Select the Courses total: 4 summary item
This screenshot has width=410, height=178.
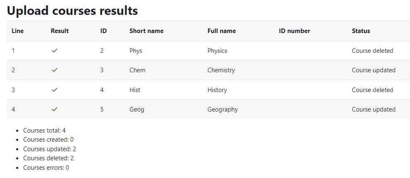point(44,131)
